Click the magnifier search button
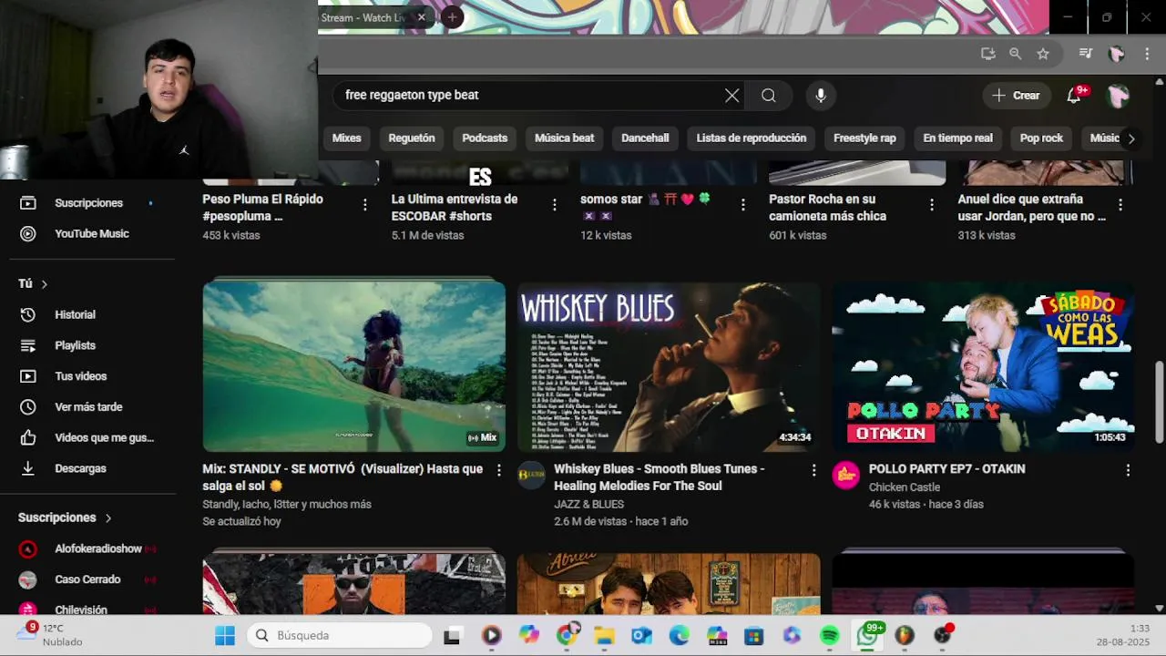The height and width of the screenshot is (656, 1166). pyautogui.click(x=768, y=96)
